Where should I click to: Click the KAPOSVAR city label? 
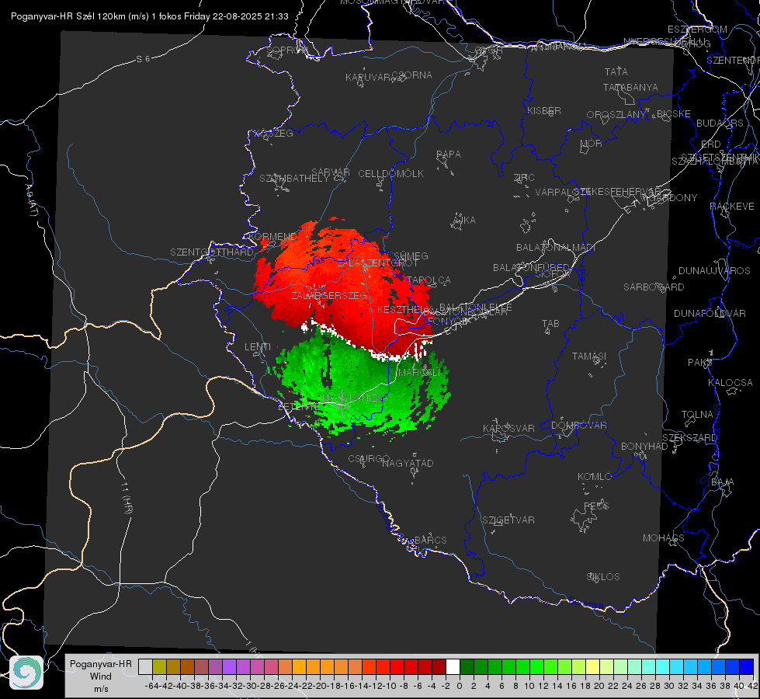pos(508,428)
